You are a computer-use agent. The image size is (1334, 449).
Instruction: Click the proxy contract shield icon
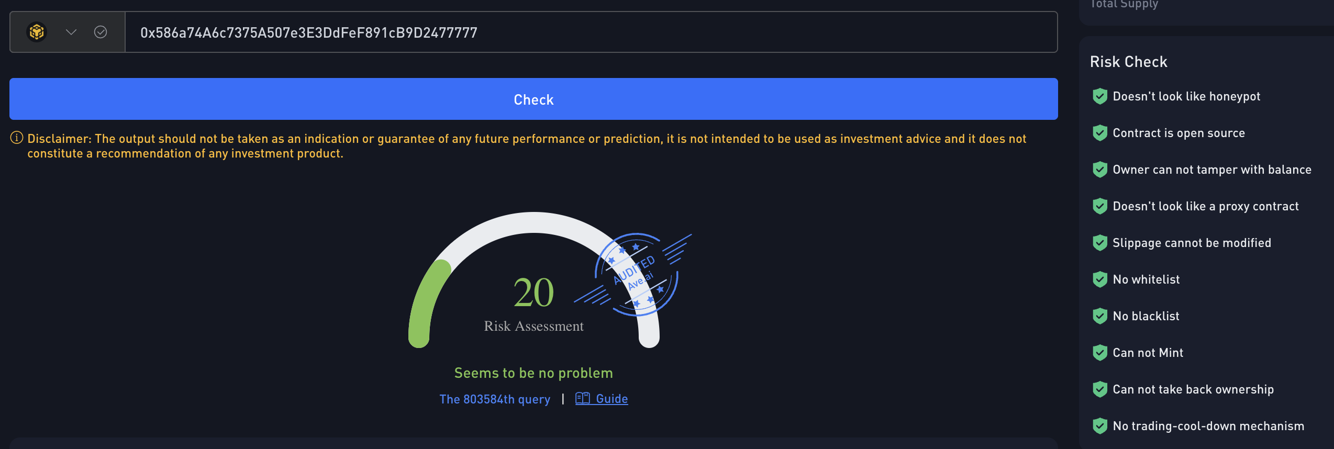point(1100,206)
